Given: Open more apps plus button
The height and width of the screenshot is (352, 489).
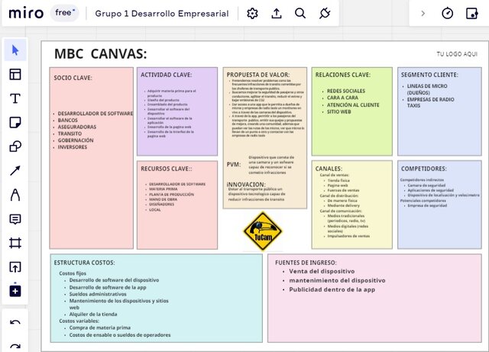Looking at the screenshot, I should (x=15, y=291).
